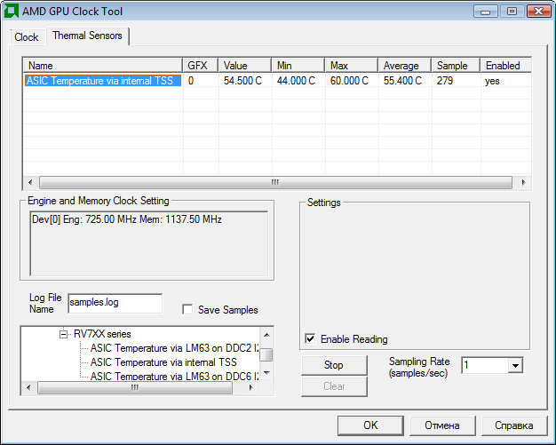The width and height of the screenshot is (556, 445).
Task: Click the 60.000 C max cell
Action: (x=349, y=81)
